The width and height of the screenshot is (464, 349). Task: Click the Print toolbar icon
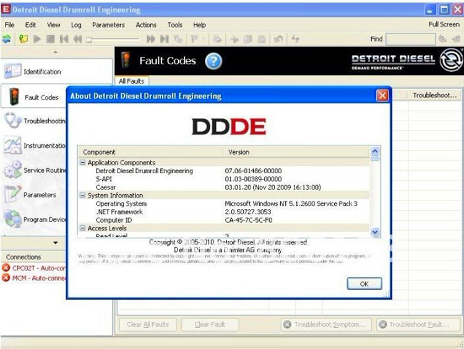(x=217, y=39)
